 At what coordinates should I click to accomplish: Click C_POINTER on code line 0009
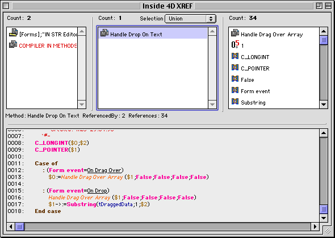[52, 149]
